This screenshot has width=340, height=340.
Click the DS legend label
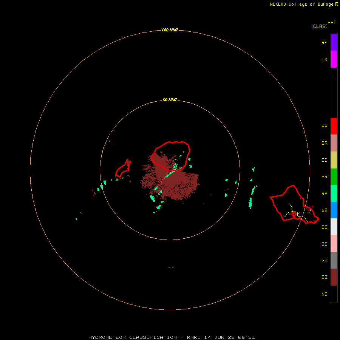click(x=324, y=227)
